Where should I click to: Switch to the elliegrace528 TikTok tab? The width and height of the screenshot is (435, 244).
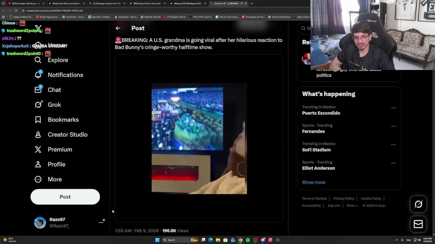pyautogui.click(x=188, y=3)
